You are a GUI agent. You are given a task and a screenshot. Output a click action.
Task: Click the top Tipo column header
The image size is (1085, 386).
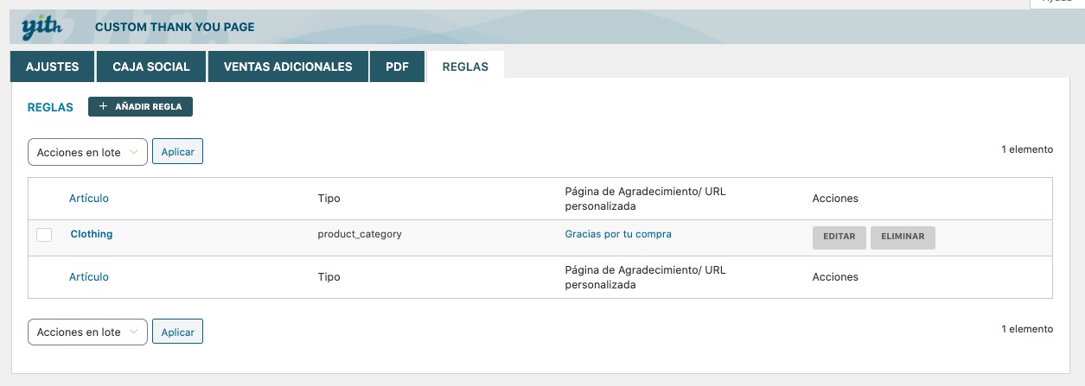tap(329, 199)
